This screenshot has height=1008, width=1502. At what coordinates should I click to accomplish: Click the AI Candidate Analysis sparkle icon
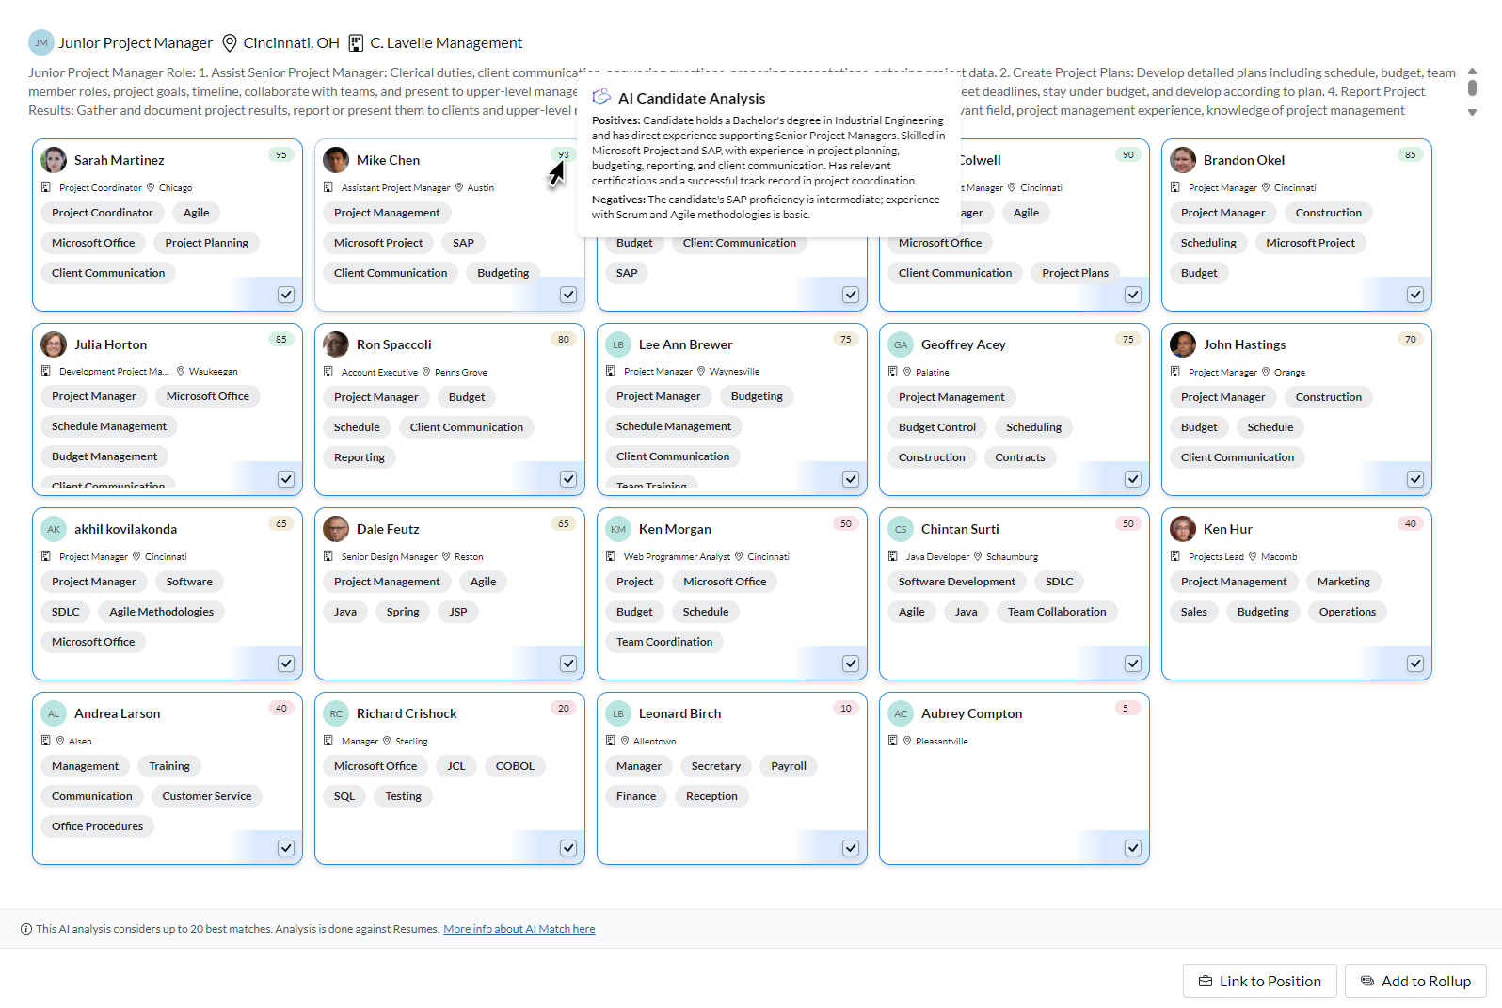coord(601,98)
